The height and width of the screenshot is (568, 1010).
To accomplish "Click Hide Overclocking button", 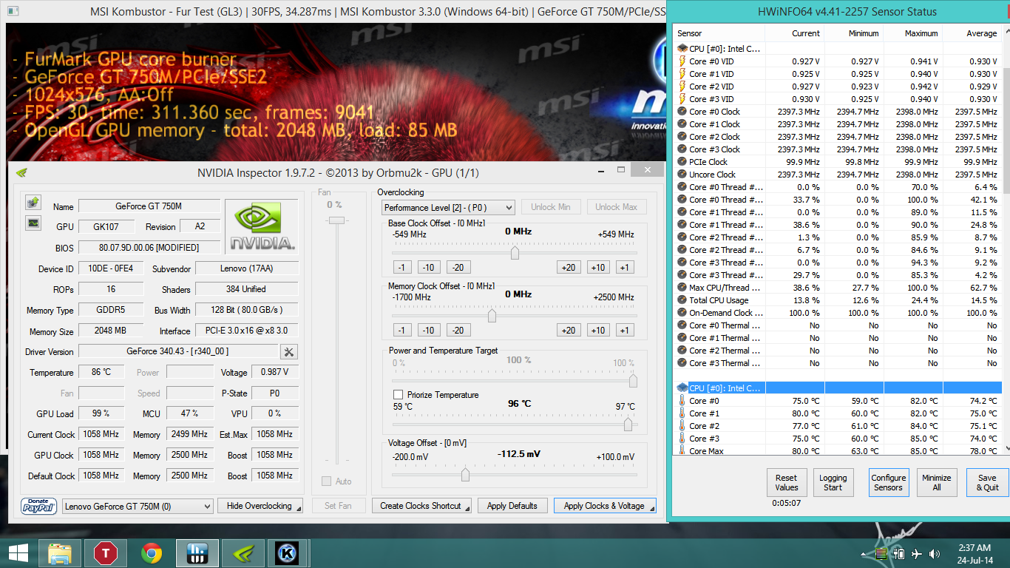I will pyautogui.click(x=260, y=506).
